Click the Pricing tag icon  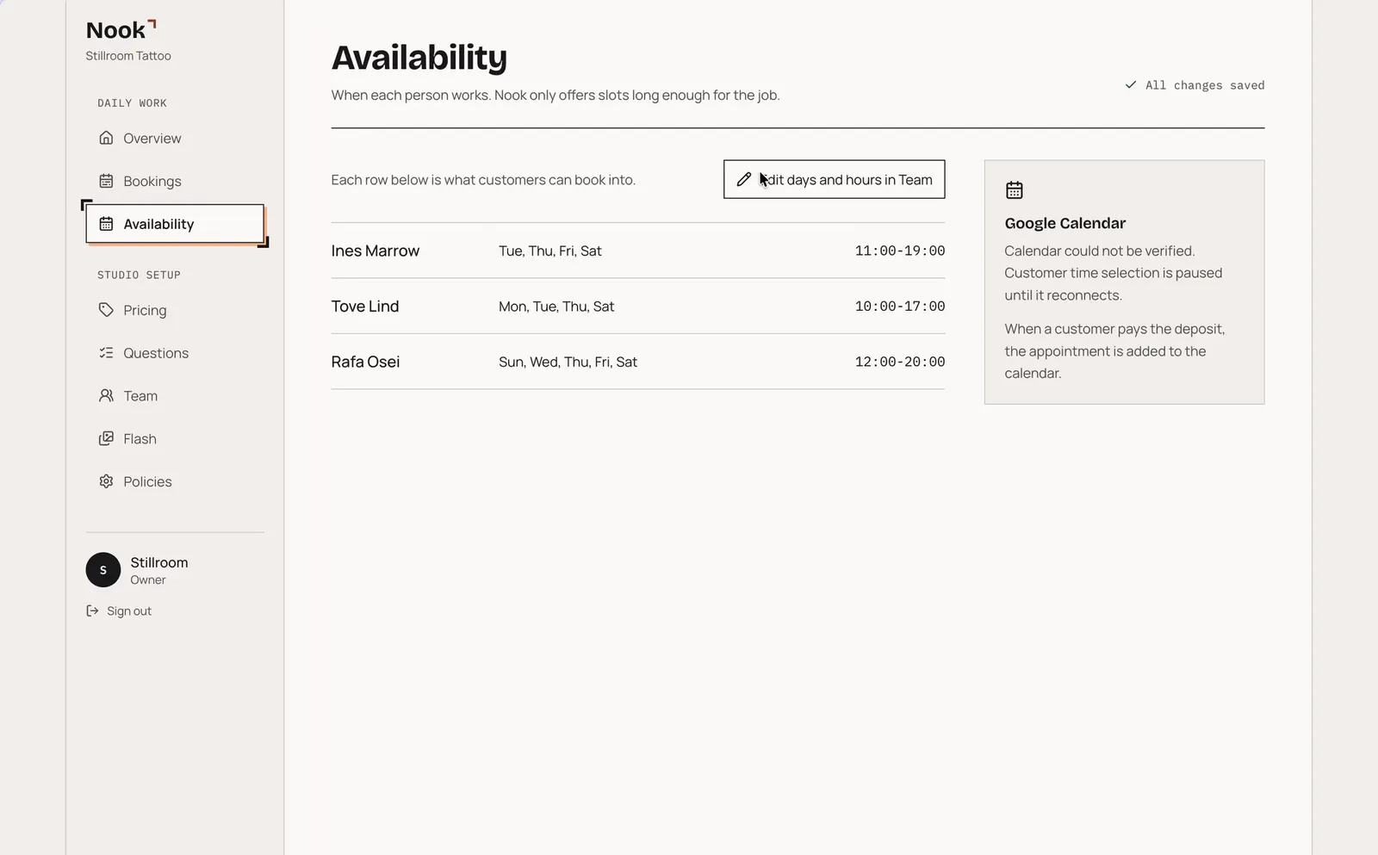click(x=106, y=310)
